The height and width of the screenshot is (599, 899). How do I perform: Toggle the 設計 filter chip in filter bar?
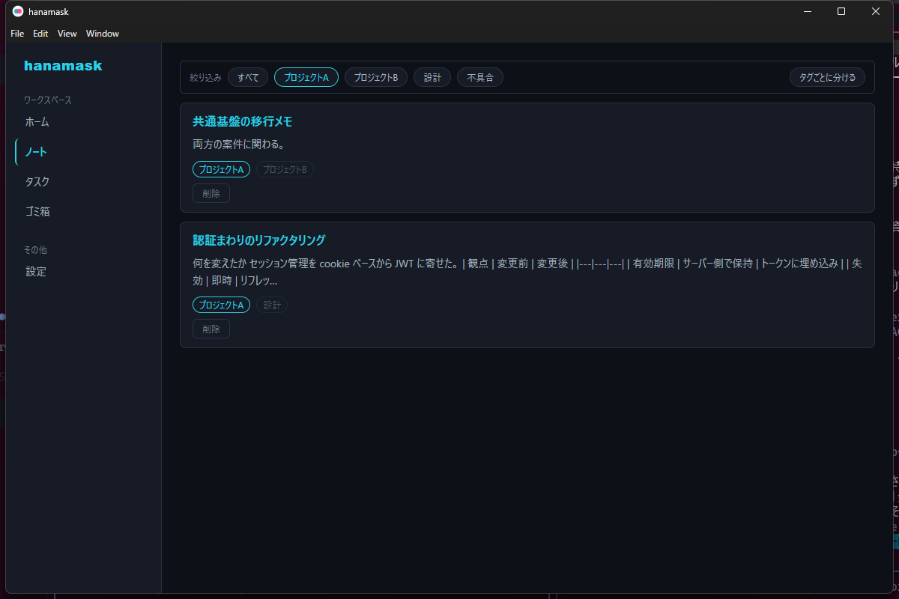point(432,77)
